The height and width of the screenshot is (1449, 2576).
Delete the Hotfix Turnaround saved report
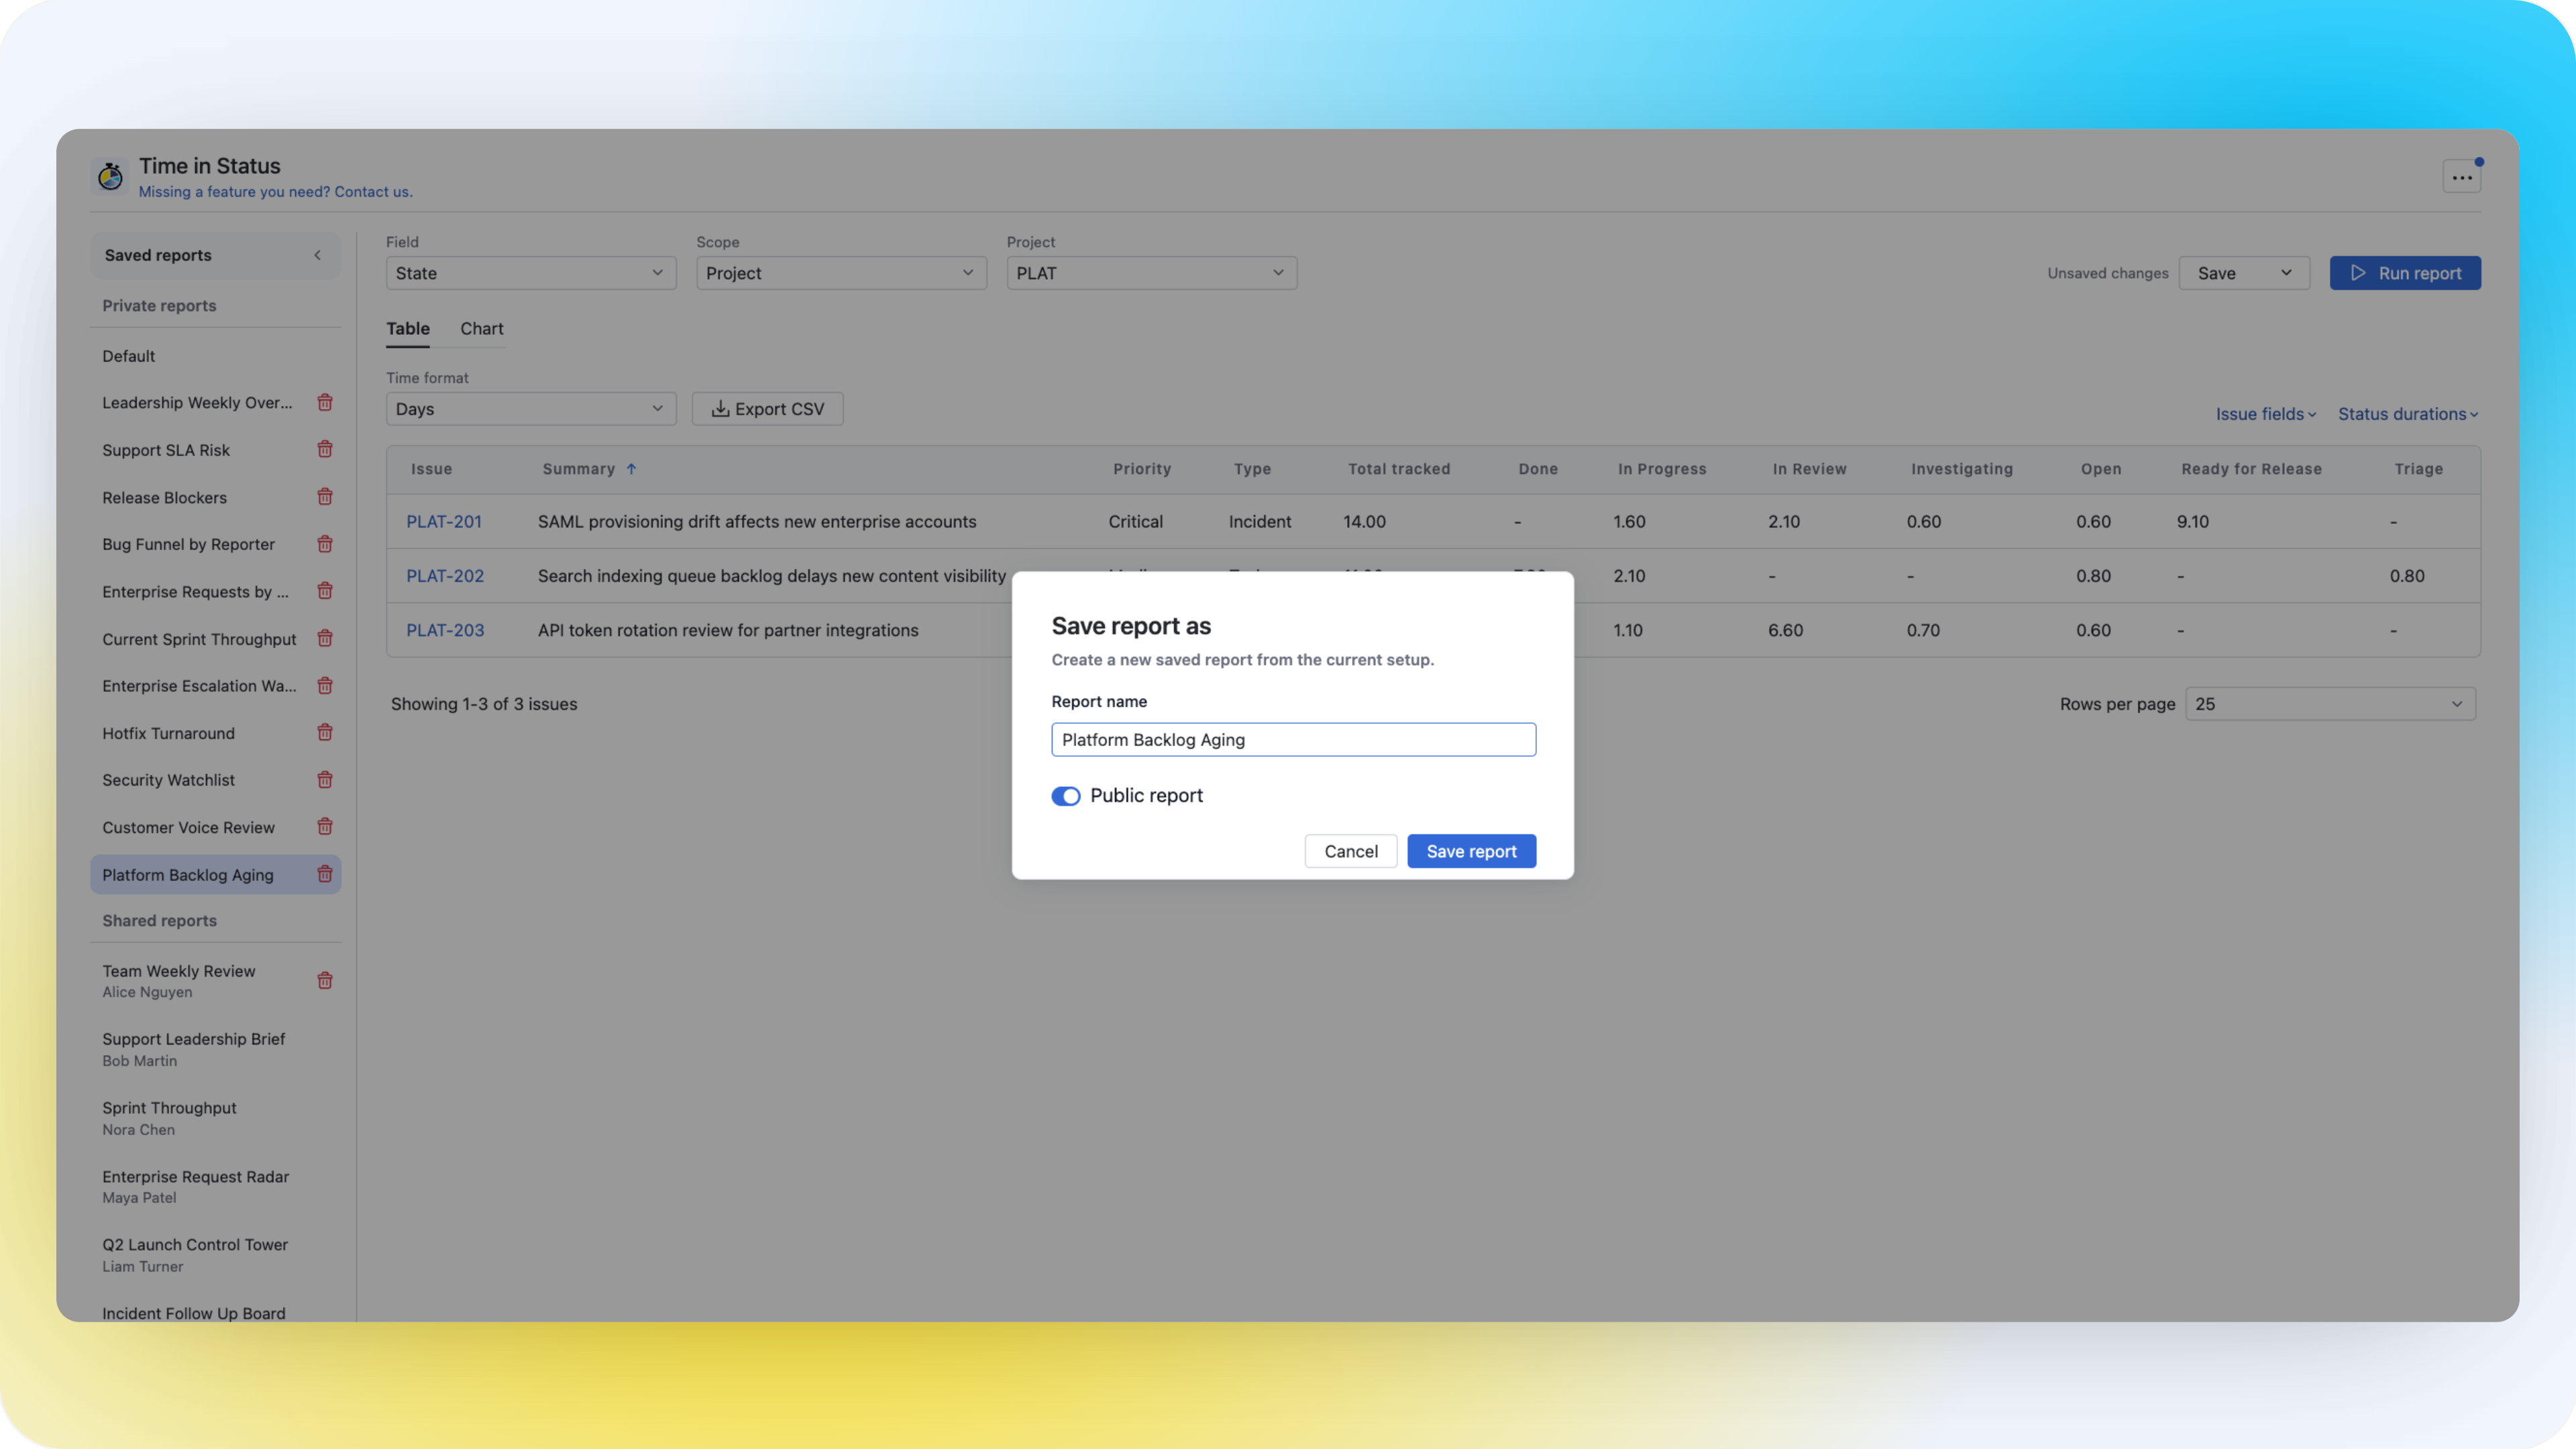point(325,733)
